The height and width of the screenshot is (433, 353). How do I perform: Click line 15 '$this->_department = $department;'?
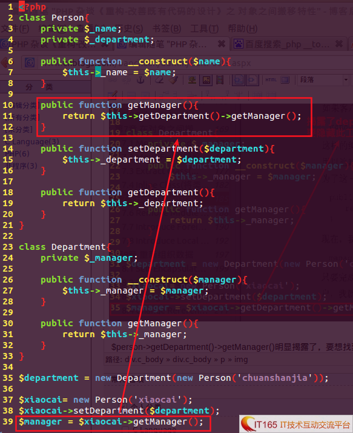click(152, 159)
